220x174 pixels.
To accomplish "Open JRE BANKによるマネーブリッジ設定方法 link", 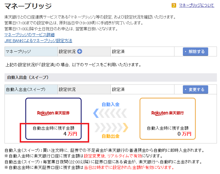I will click(x=38, y=41).
